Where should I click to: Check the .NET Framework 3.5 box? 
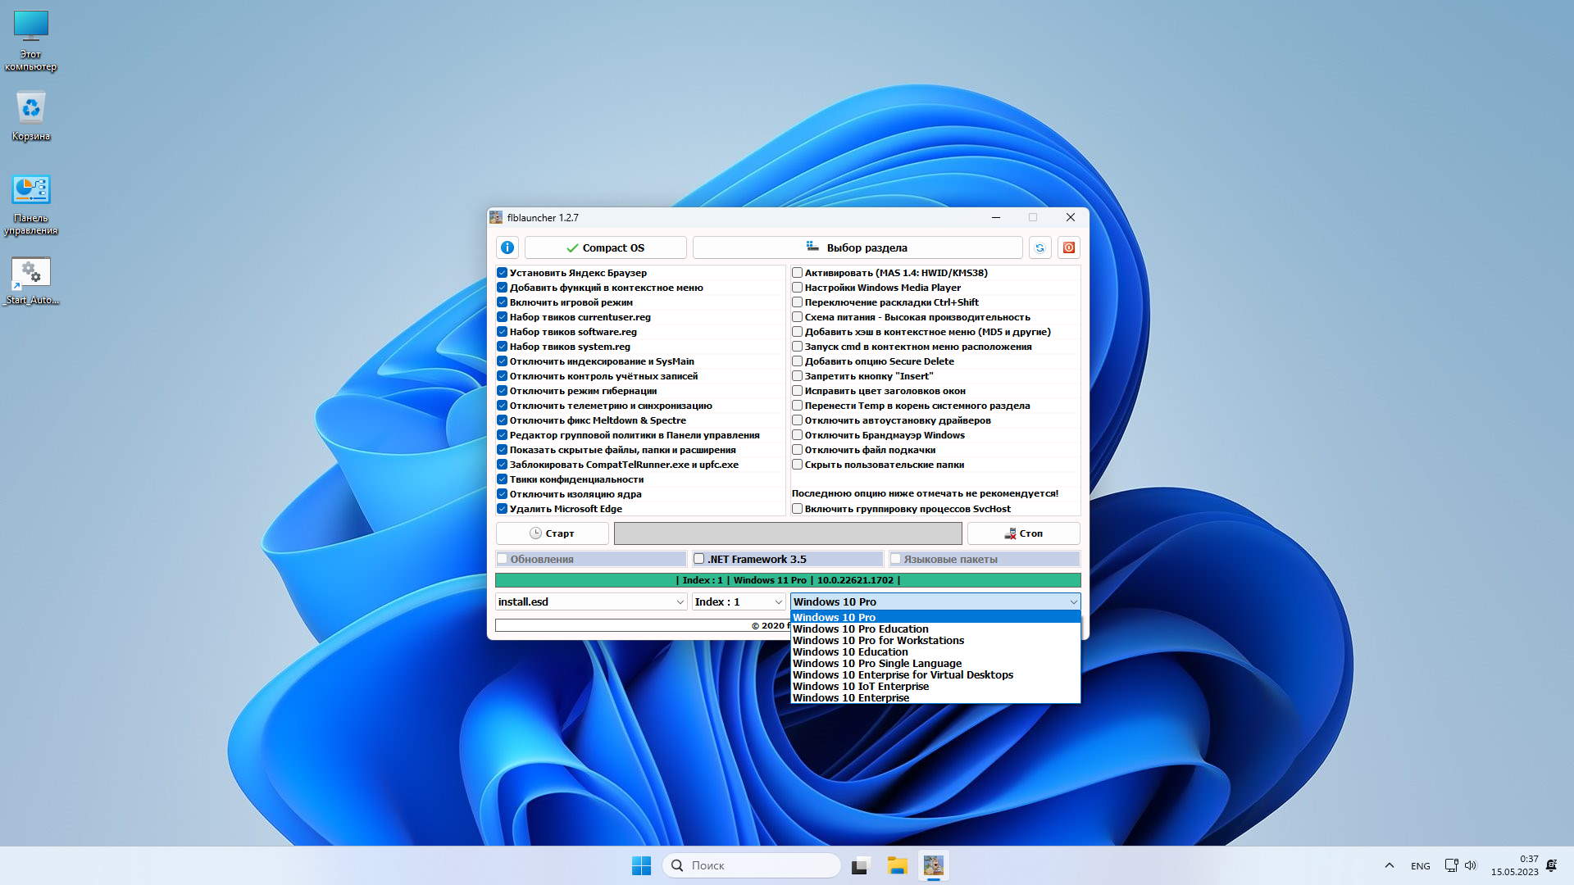coord(699,559)
